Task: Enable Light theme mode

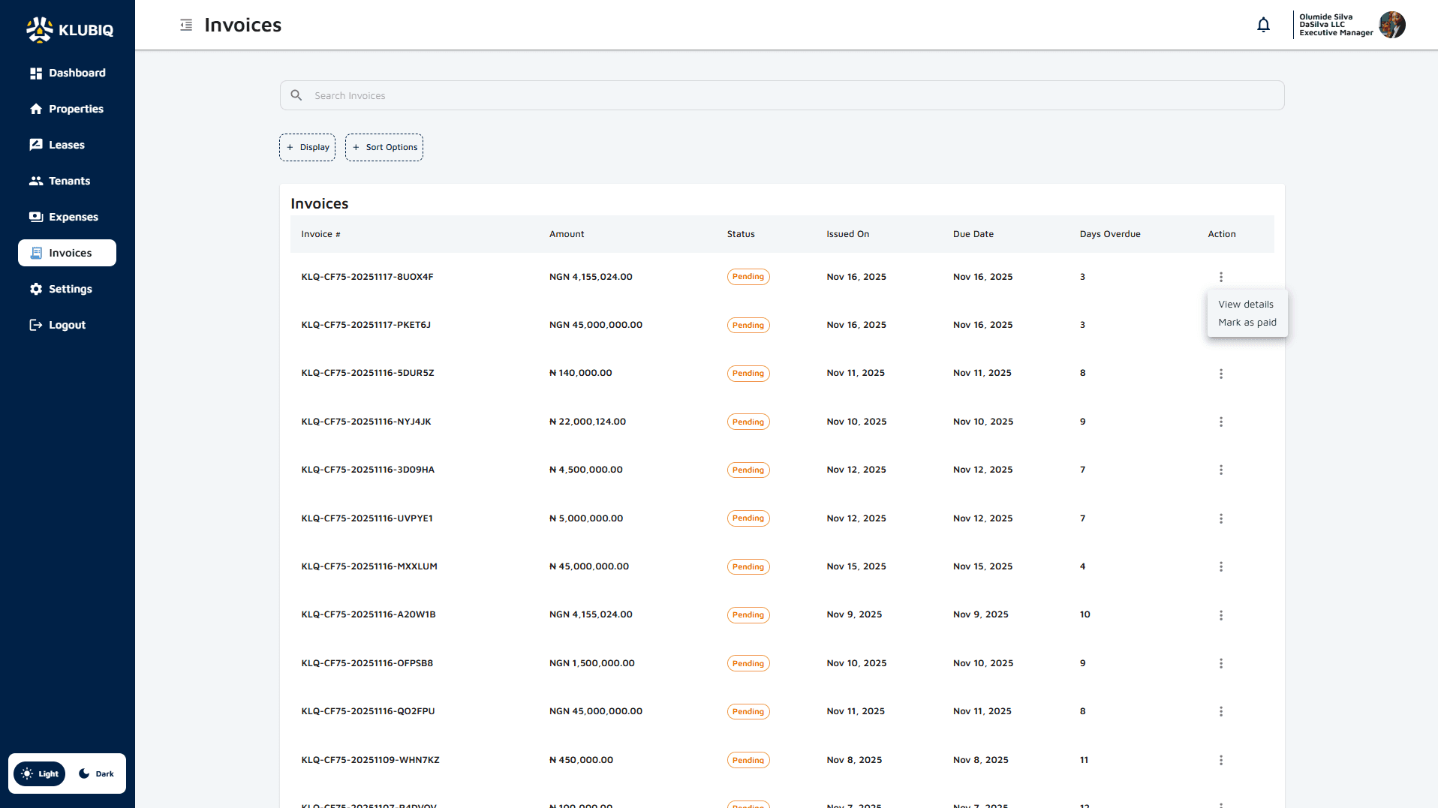Action: (x=39, y=773)
